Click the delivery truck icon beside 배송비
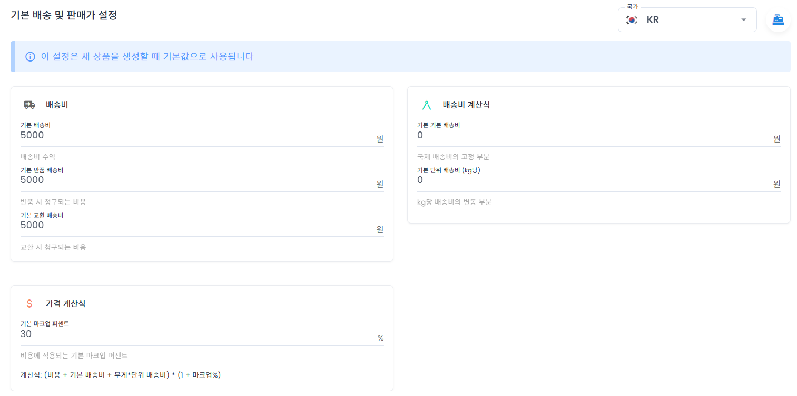This screenshot has height=396, width=797. point(29,105)
